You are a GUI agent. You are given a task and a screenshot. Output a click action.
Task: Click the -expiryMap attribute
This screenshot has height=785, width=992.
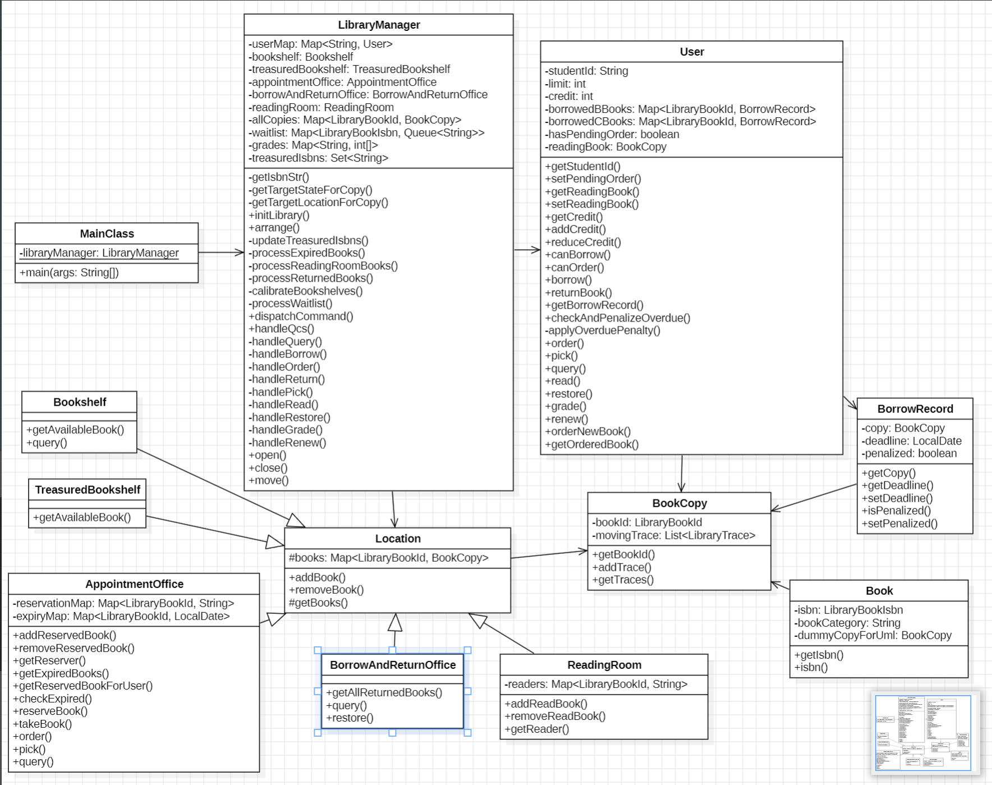pos(121,616)
